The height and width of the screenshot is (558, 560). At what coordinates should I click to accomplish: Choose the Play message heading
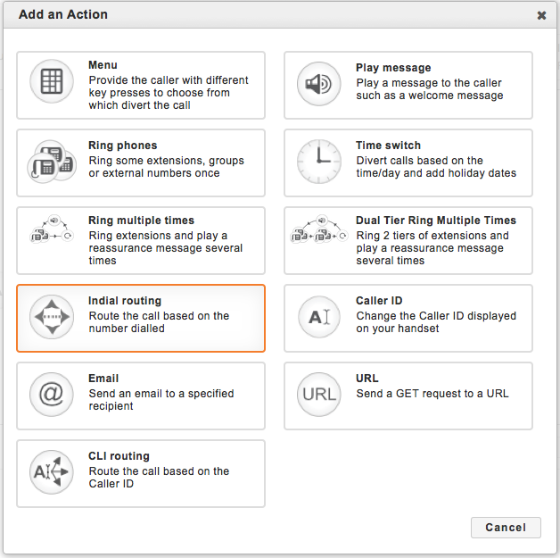coord(393,68)
